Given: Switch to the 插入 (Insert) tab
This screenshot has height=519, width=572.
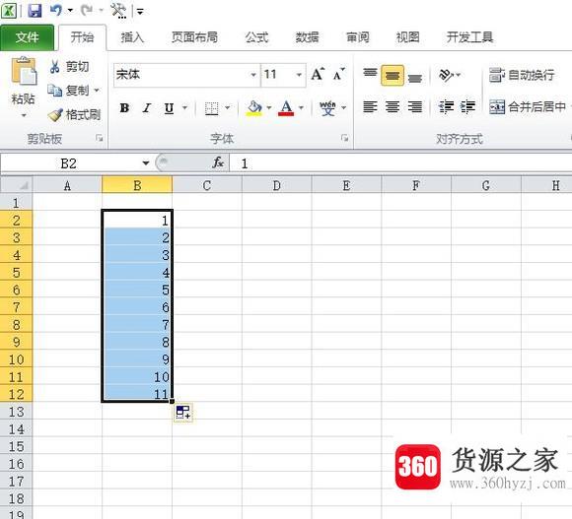Looking at the screenshot, I should (132, 37).
